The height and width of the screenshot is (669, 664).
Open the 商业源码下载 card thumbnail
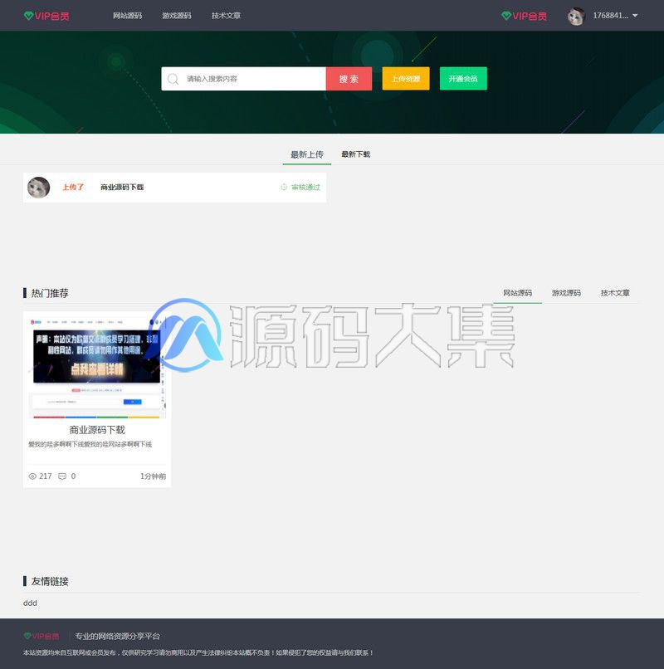97,368
